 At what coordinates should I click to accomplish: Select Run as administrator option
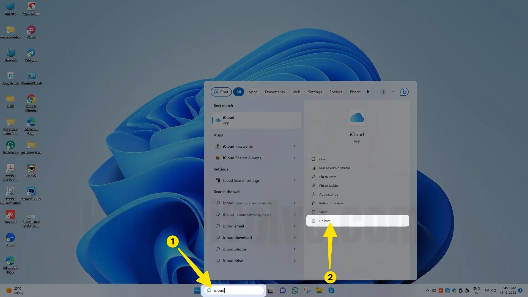click(334, 168)
